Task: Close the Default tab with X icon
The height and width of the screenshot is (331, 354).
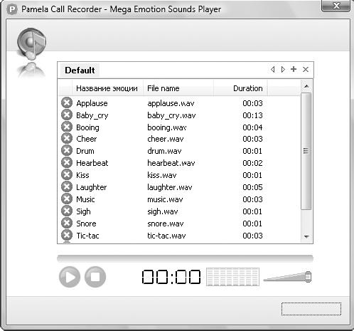Action: (x=306, y=69)
